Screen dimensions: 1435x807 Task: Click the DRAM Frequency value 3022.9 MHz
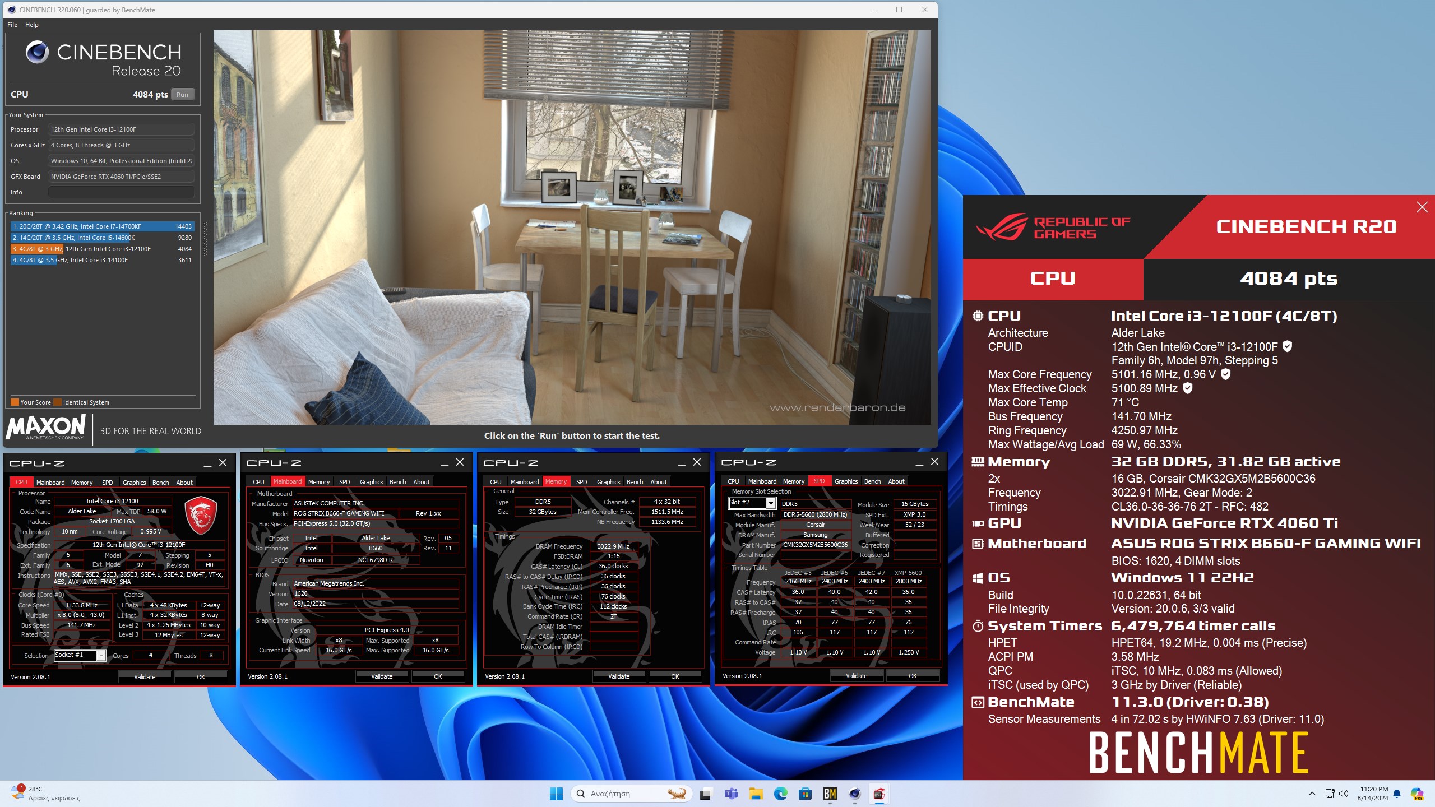point(613,546)
